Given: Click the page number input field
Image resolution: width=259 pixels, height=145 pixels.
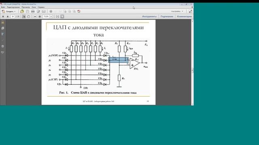Looking at the screenshot, I should [13, 17].
